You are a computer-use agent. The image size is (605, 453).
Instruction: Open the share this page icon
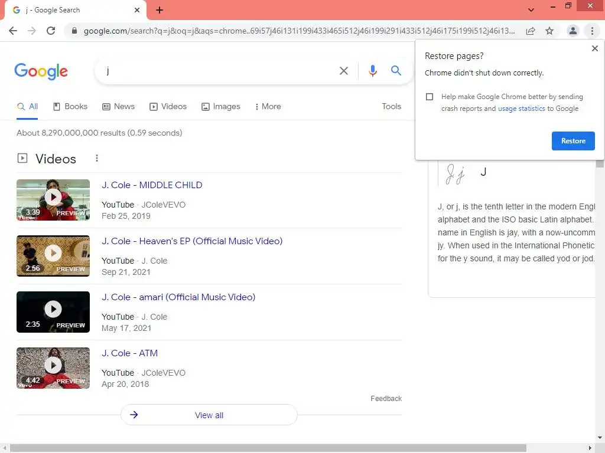pyautogui.click(x=531, y=31)
